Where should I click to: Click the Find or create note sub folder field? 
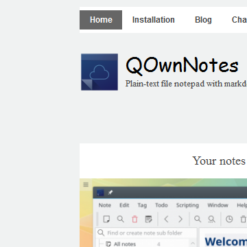pyautogui.click(x=146, y=233)
